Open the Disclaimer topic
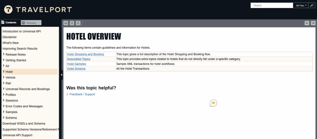 click(x=10, y=37)
